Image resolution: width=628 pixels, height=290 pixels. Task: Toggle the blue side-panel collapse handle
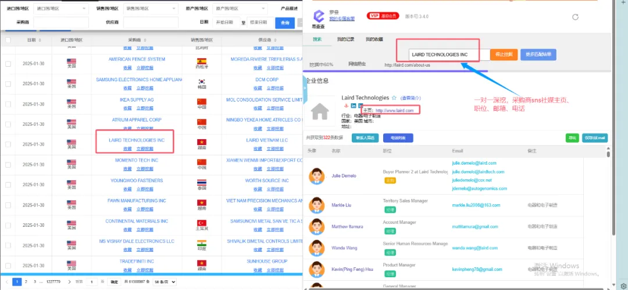pos(305,90)
